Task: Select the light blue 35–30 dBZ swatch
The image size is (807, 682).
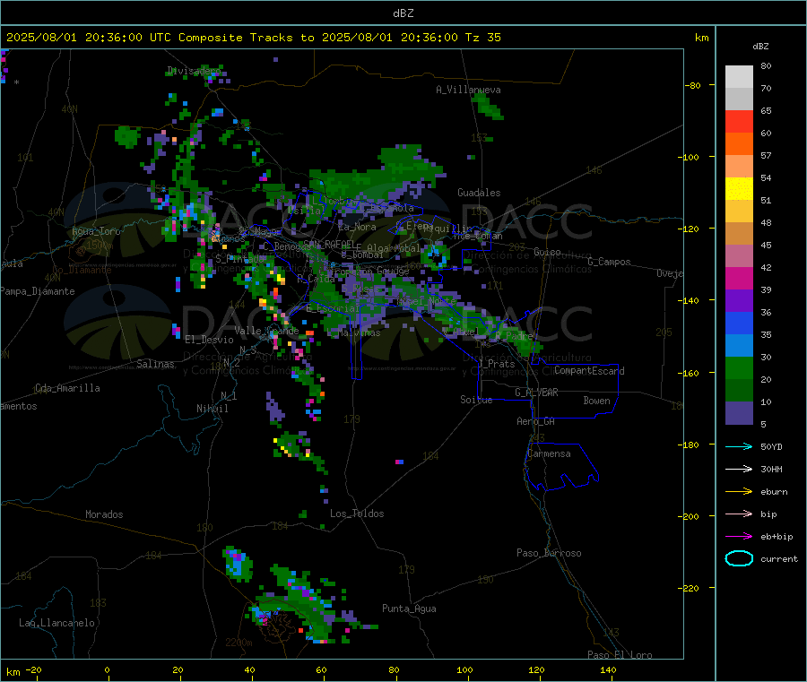Action: pyautogui.click(x=739, y=345)
